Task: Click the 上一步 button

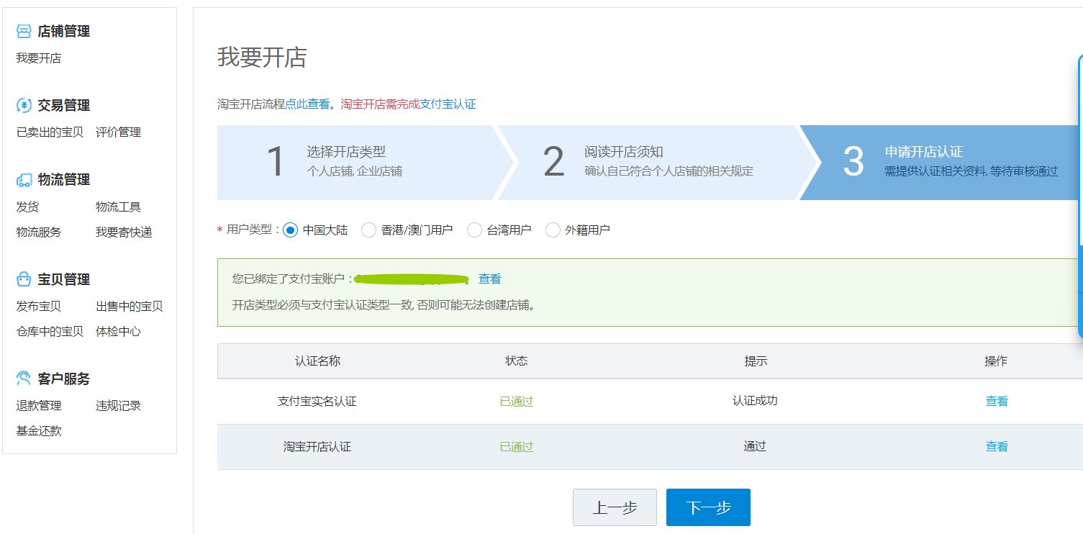Action: (615, 507)
